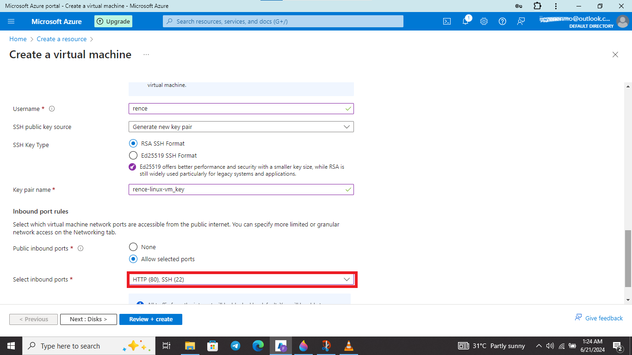Open the Cloud Shell icon
632x355 pixels.
point(447,21)
